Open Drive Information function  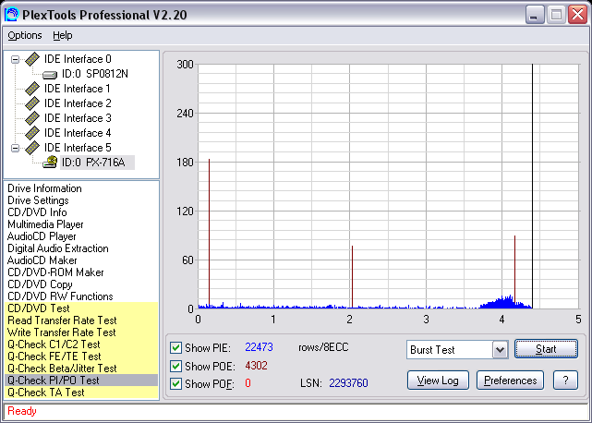click(44, 188)
